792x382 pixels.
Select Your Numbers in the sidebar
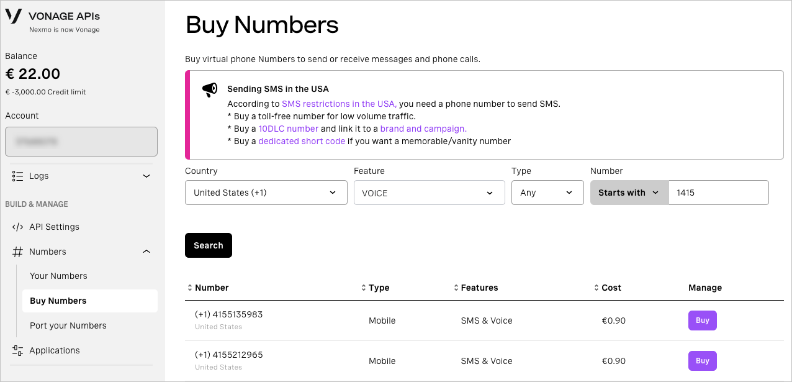point(58,276)
